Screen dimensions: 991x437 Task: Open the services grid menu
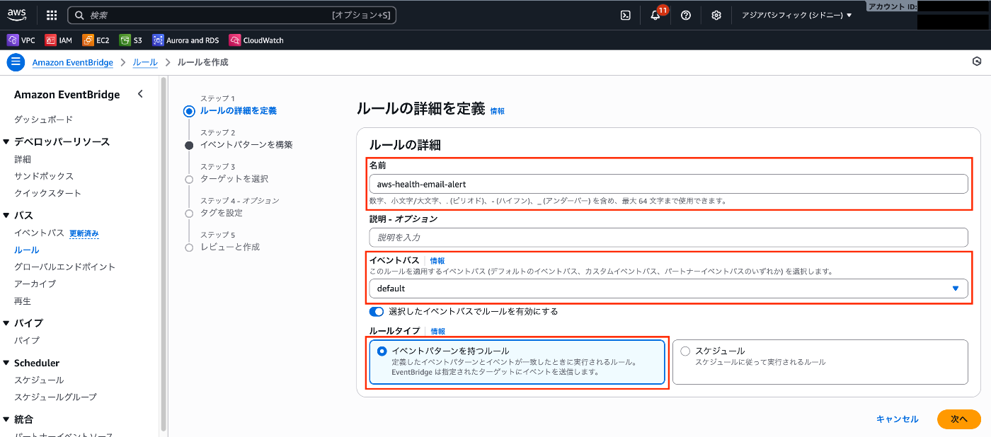click(x=52, y=15)
